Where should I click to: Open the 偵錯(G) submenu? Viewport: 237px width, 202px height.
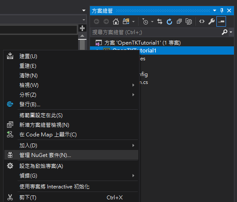click(x=71, y=176)
